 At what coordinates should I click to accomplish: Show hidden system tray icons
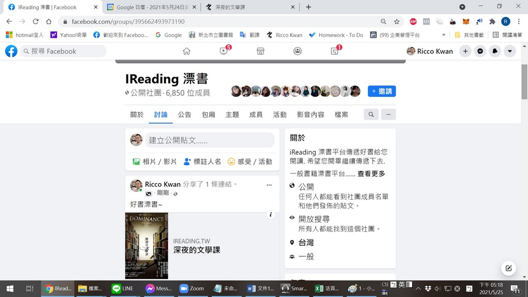(418, 289)
